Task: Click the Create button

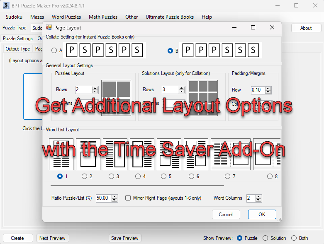Action: click(x=18, y=238)
